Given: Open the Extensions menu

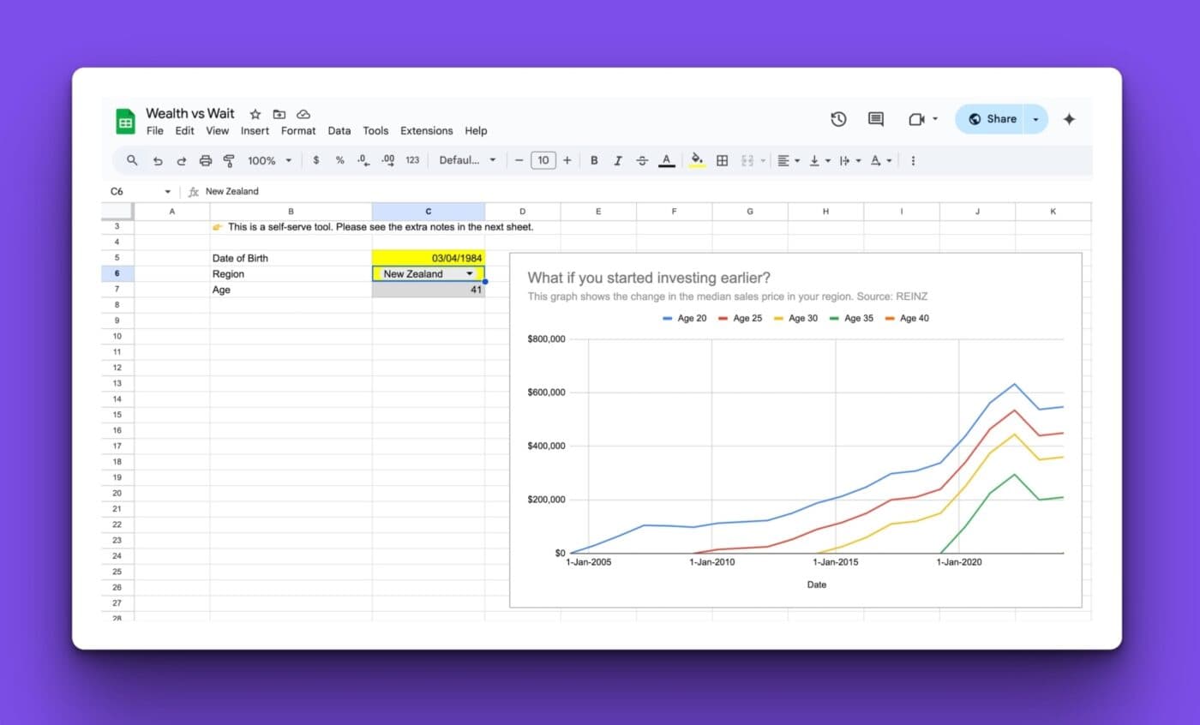Looking at the screenshot, I should pyautogui.click(x=426, y=131).
